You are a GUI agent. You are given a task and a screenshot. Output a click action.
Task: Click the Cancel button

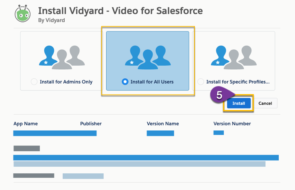[x=265, y=103]
